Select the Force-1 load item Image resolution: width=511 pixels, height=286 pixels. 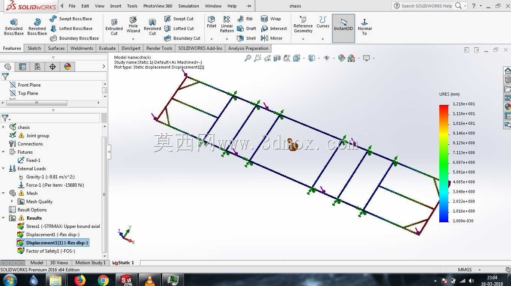tap(51, 185)
